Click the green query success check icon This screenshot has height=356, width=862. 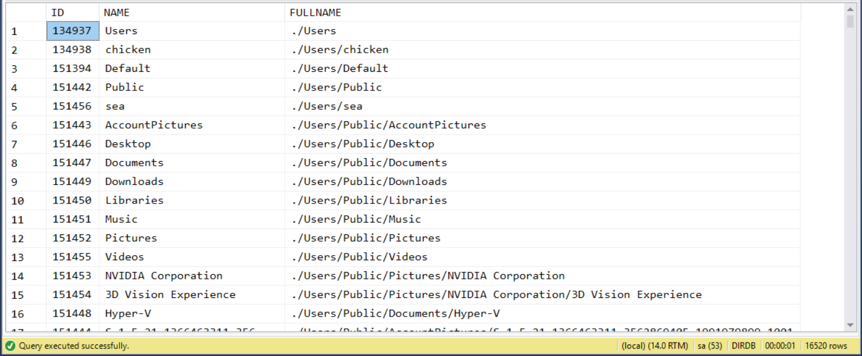(x=11, y=346)
